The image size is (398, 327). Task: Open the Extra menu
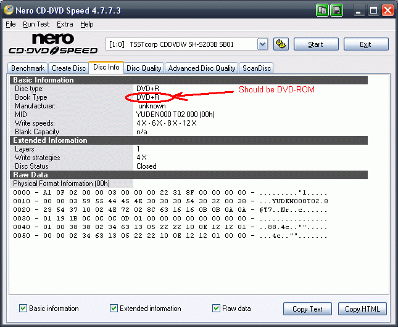click(x=65, y=24)
